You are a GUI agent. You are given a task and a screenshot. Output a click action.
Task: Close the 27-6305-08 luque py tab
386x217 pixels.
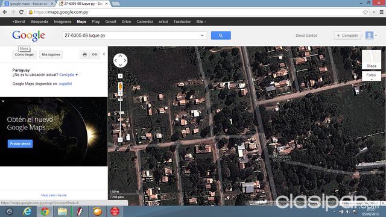tap(107, 4)
